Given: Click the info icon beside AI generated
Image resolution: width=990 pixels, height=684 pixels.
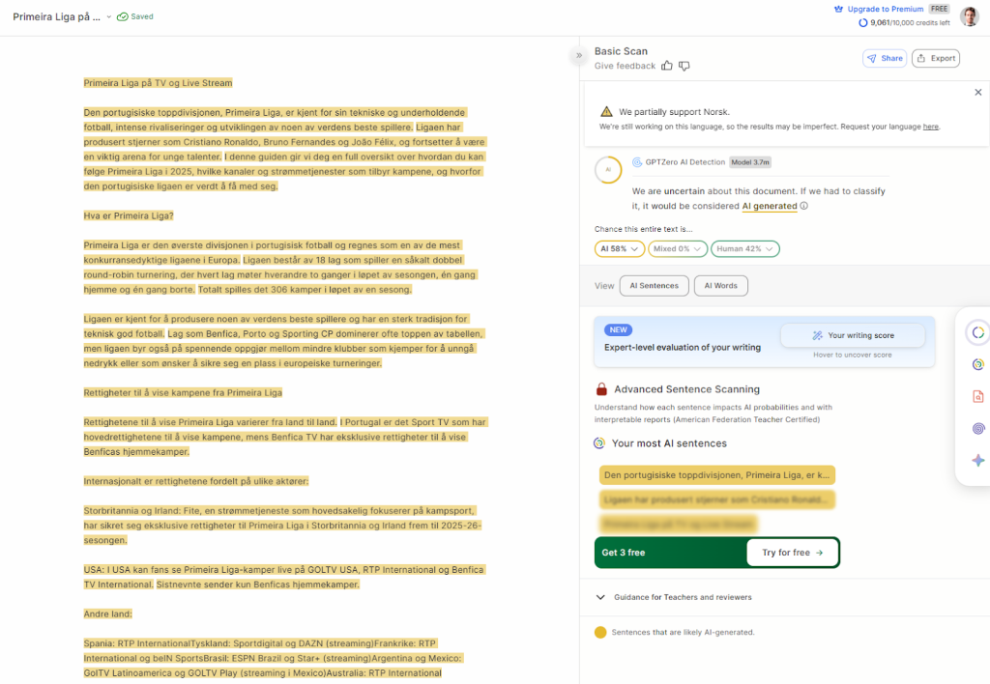Looking at the screenshot, I should [804, 206].
